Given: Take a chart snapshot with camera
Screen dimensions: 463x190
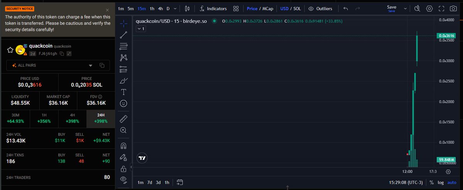Looking at the screenshot, I should click(453, 8).
